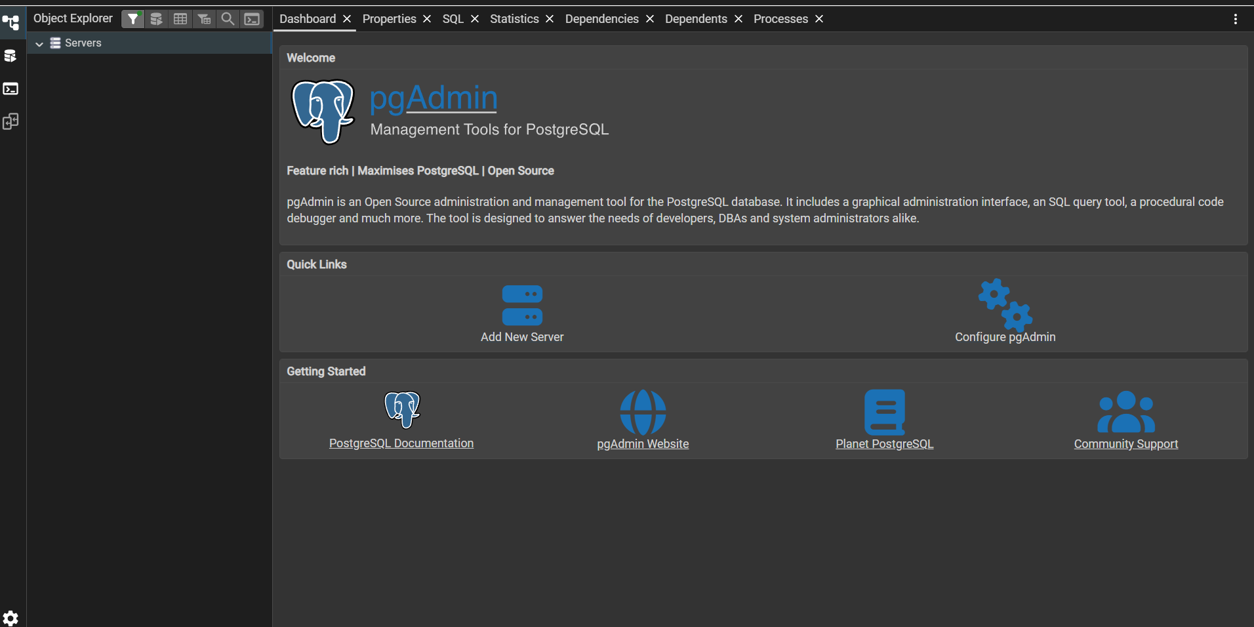Switch to the Statistics tab
This screenshot has height=627, width=1254.
click(514, 19)
